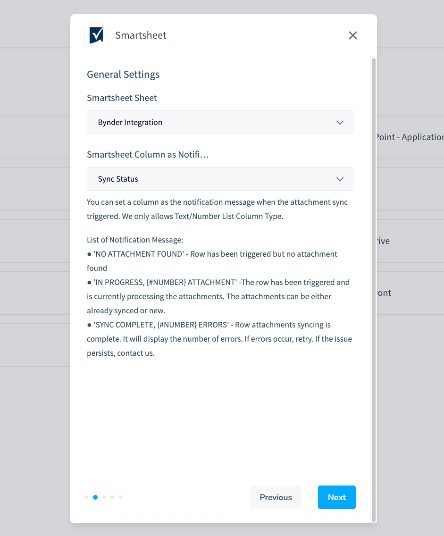Screen dimensions: 444x536
Task: Expand the Bynder Integration sheet selector chevron
Action: pos(340,122)
